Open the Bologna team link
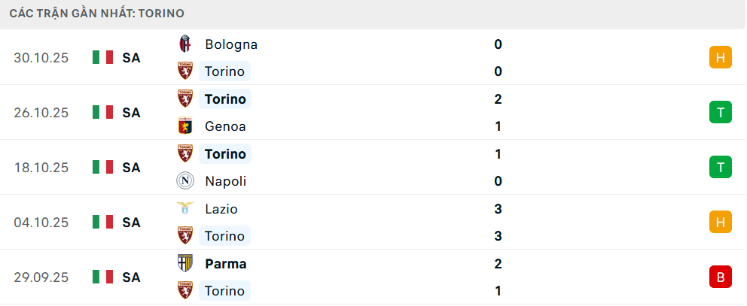This screenshot has height=306, width=747. coord(230,44)
